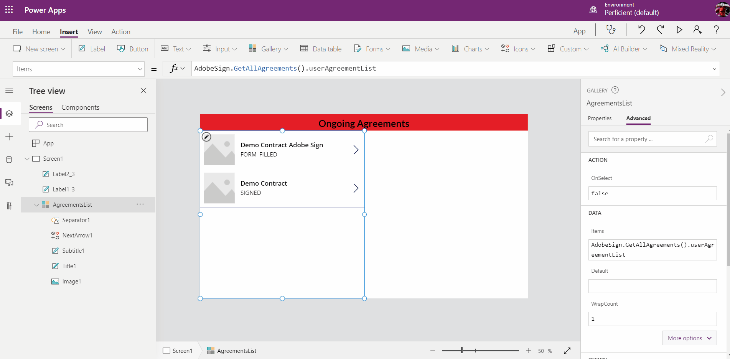Select Separator1 in tree
Viewport: 730px width, 359px height.
[76, 220]
